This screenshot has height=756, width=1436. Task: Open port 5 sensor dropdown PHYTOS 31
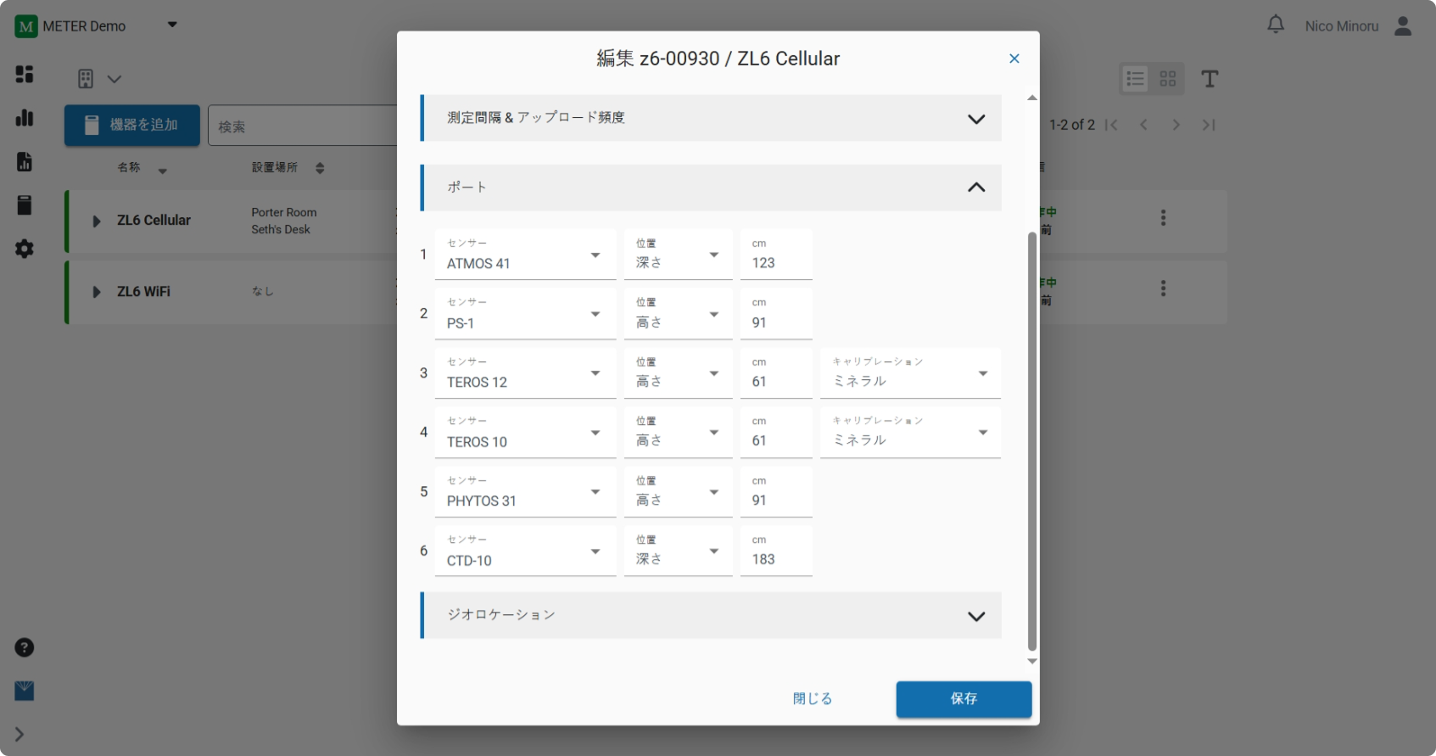pos(525,492)
